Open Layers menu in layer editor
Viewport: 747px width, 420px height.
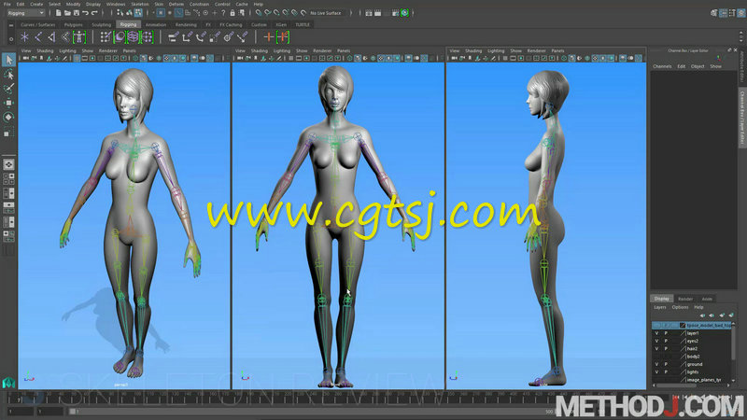660,307
